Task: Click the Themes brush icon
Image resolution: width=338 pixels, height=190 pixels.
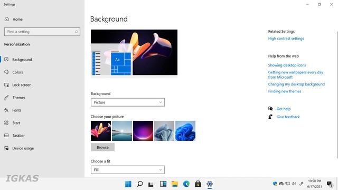Action: coord(6,97)
